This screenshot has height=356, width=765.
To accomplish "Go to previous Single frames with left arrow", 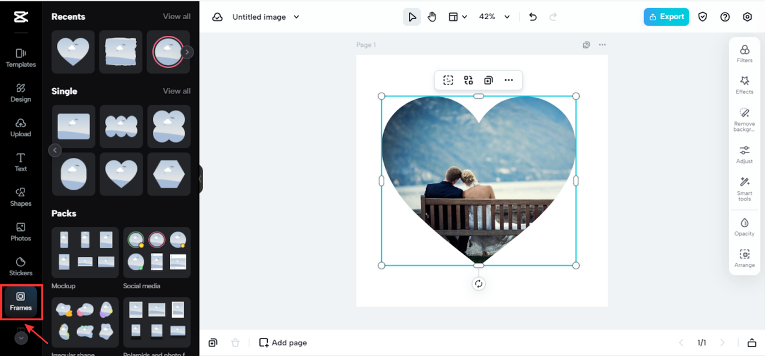I will pos(55,150).
